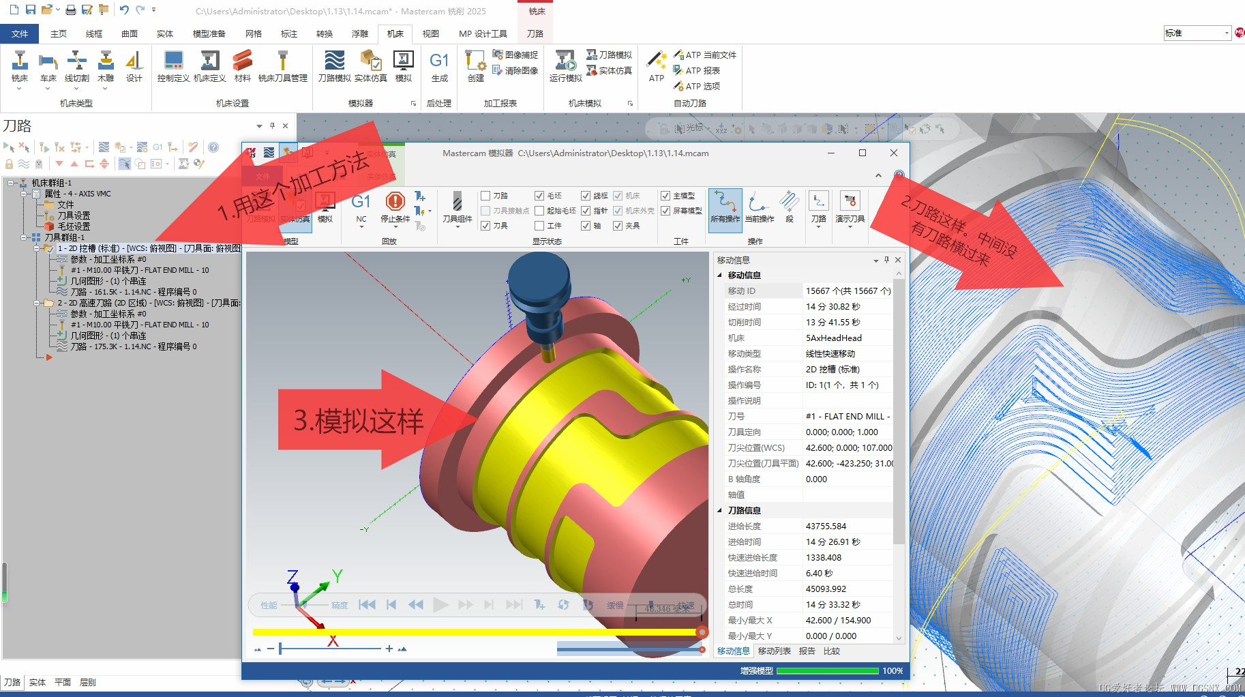
Task: Click ATP 选项 button
Action: tap(697, 86)
